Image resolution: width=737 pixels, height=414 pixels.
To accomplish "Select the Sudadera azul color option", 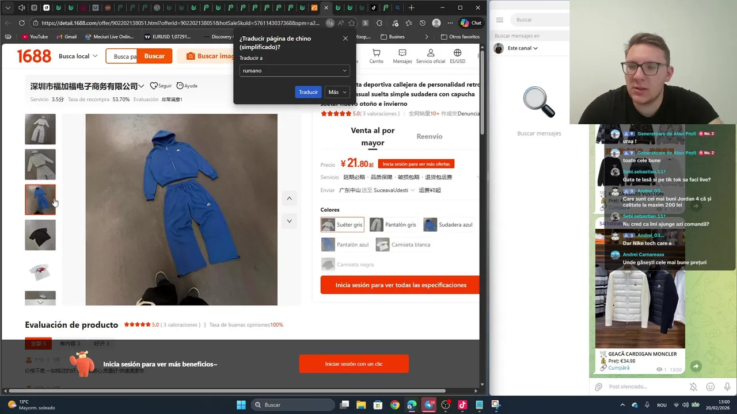I will [x=448, y=225].
